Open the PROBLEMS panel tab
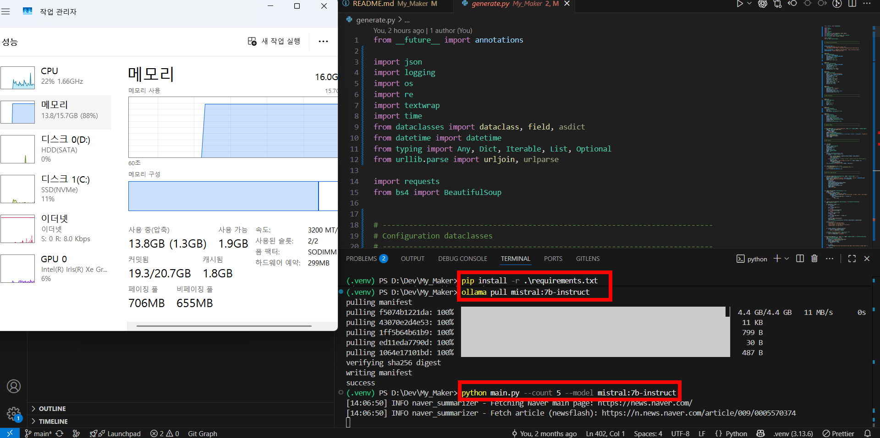This screenshot has height=438, width=880. 367,259
